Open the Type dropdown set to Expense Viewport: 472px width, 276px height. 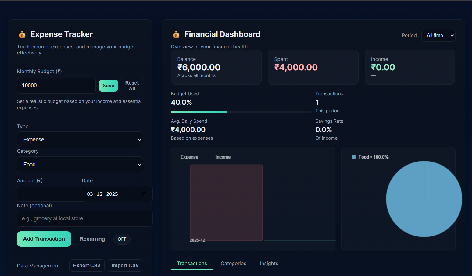[80, 140]
